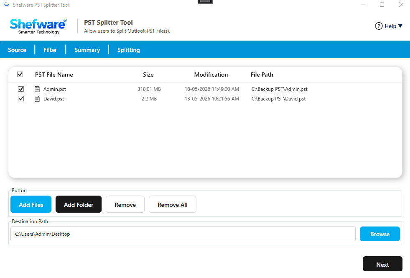Image resolution: width=410 pixels, height=278 pixels.
Task: Close the Shefware PST Splitter window
Action: (401, 5)
